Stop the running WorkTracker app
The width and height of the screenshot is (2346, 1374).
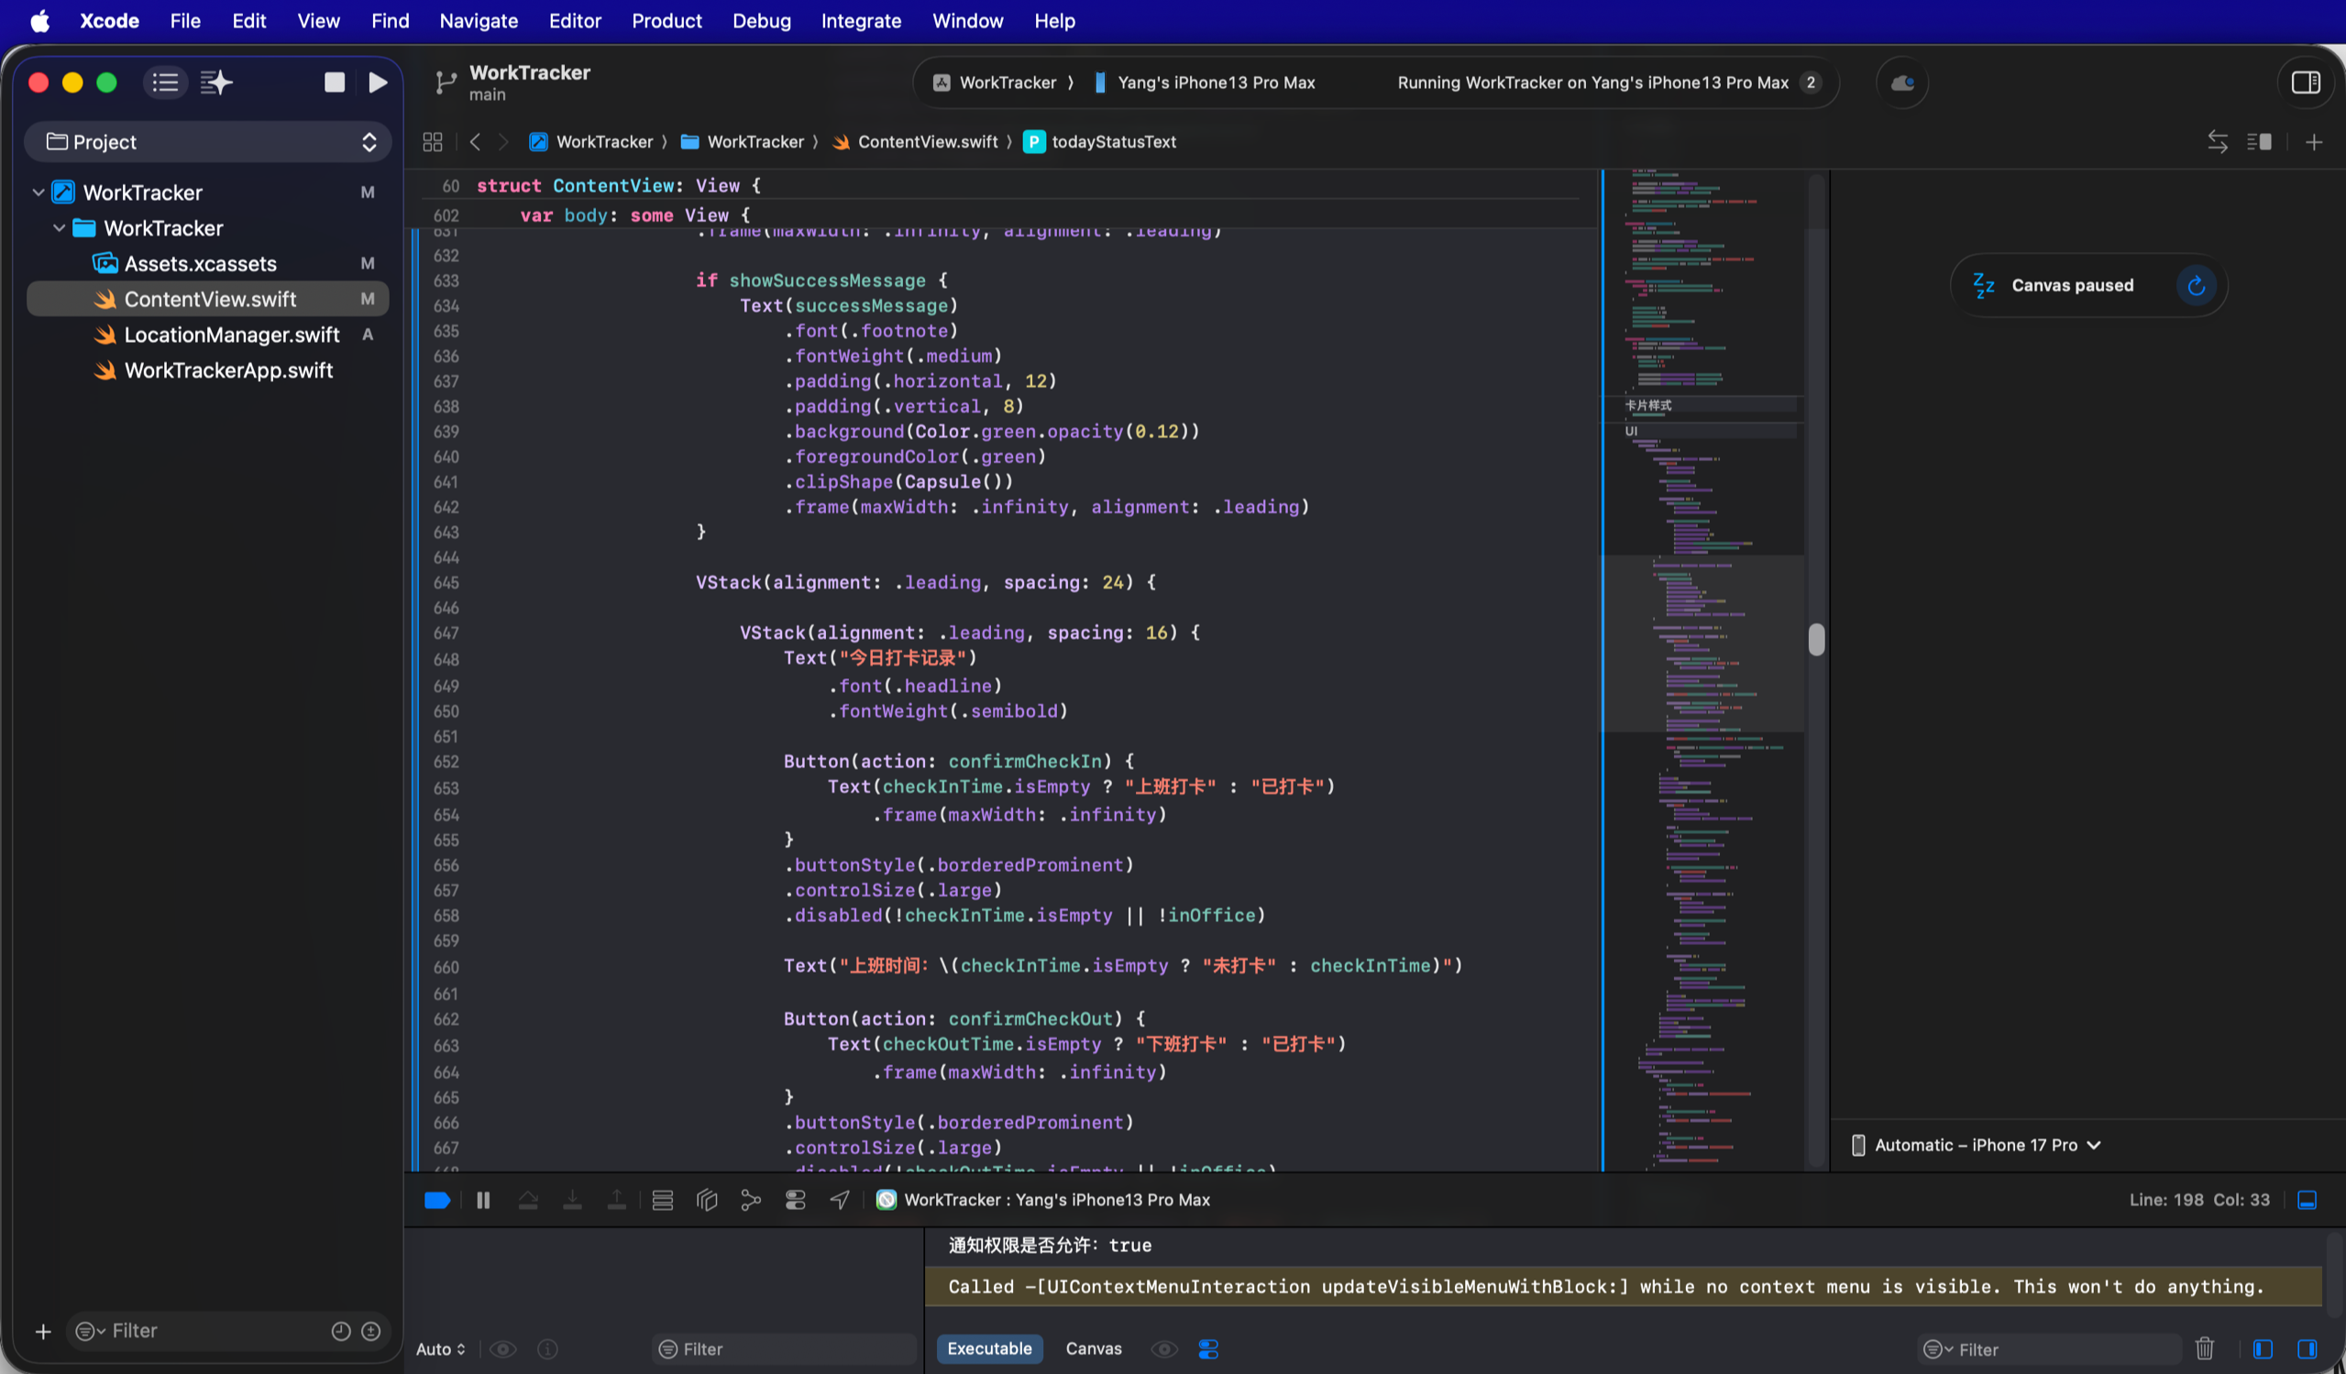pos(335,82)
